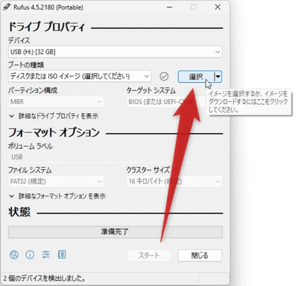Open the 16 キロバイト cluster size dropdown
Screen dimensions: 297x286
pyautogui.click(x=174, y=181)
